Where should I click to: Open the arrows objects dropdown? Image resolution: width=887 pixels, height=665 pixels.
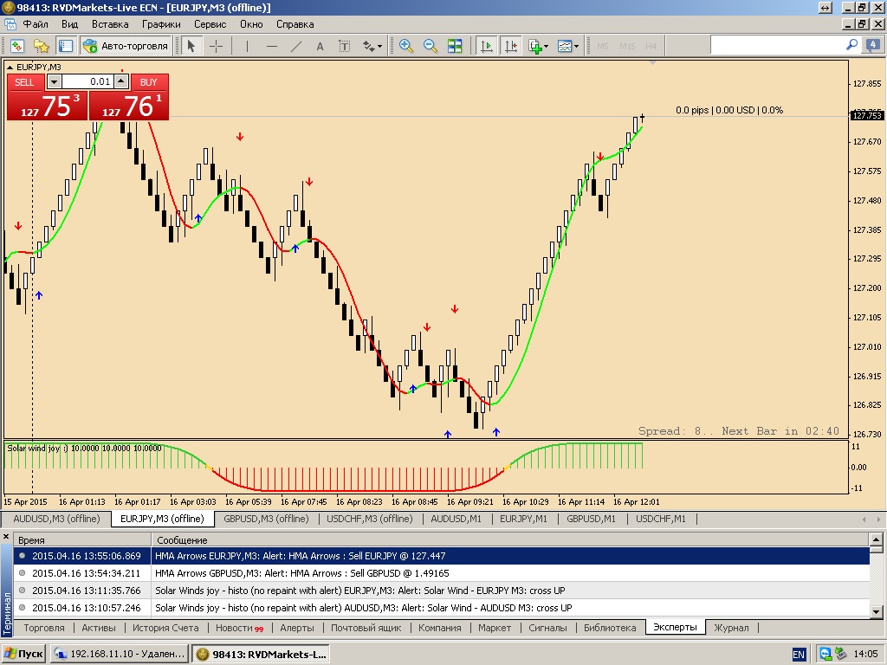coord(372,46)
